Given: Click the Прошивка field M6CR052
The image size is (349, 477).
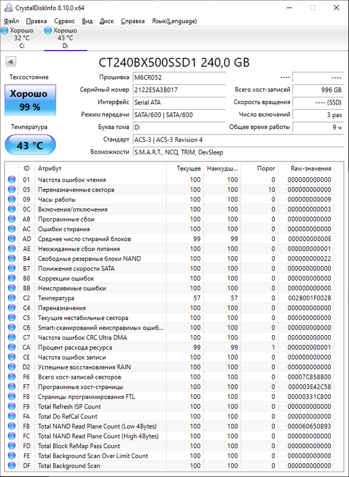Looking at the screenshot, I should coord(179,77).
